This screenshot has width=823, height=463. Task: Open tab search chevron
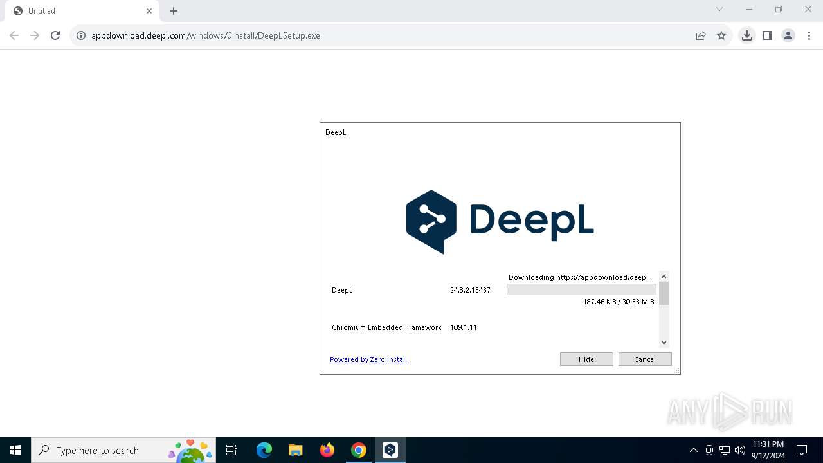click(x=719, y=9)
